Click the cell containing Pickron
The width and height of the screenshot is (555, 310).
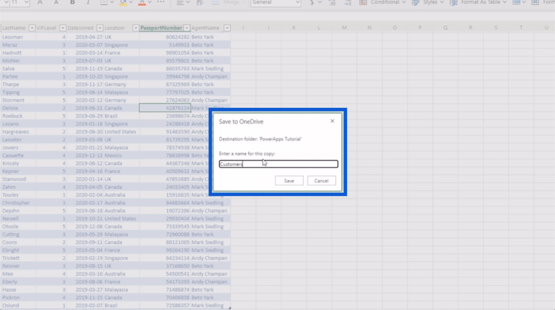tap(18, 297)
